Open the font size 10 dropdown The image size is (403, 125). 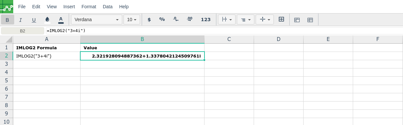(132, 20)
